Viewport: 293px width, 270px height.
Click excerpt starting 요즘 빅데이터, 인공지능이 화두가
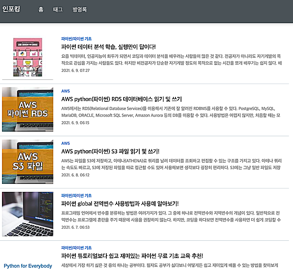click(x=171, y=59)
